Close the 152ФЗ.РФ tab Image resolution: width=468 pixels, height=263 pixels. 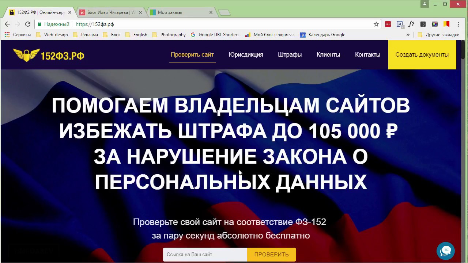69,12
